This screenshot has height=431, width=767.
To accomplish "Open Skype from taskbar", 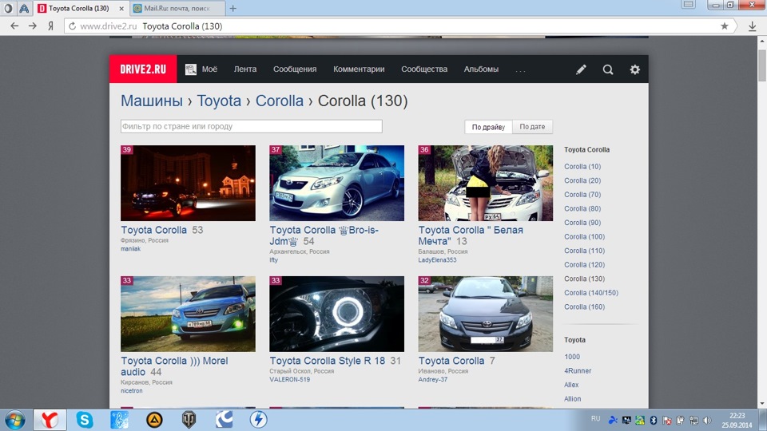I will pyautogui.click(x=84, y=420).
